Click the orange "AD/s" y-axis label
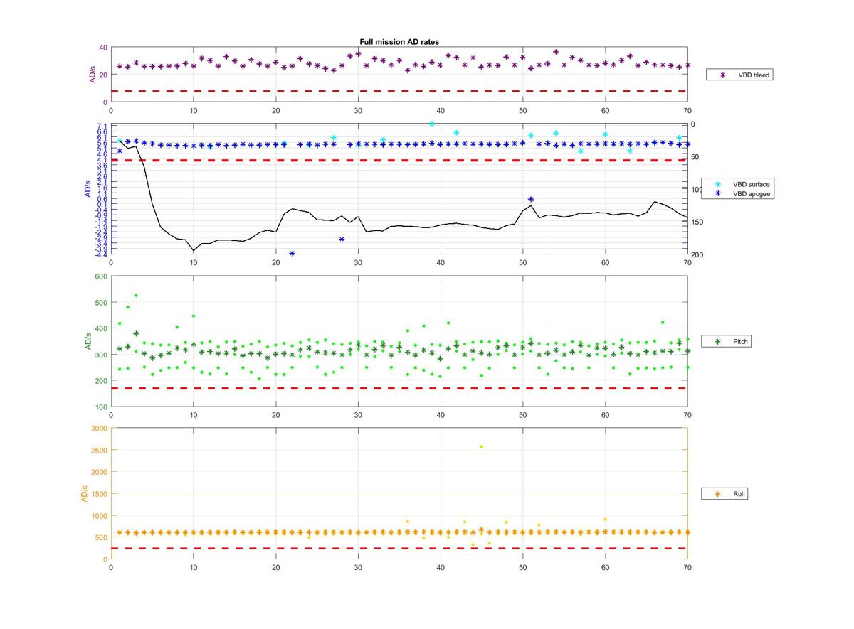 (x=84, y=493)
